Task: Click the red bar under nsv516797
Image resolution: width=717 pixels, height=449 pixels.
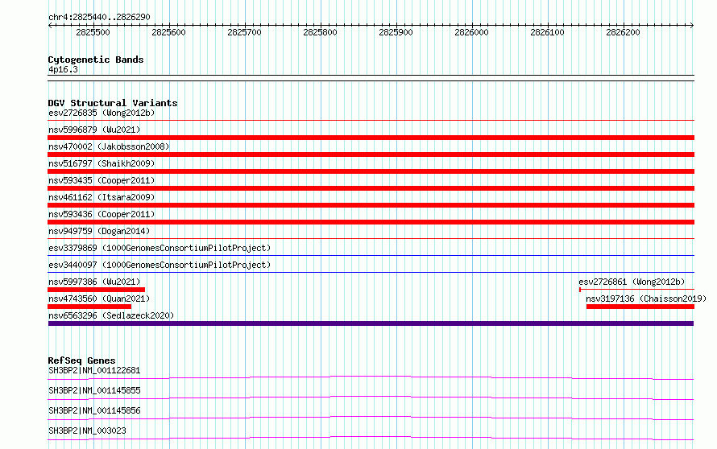Action: point(371,171)
